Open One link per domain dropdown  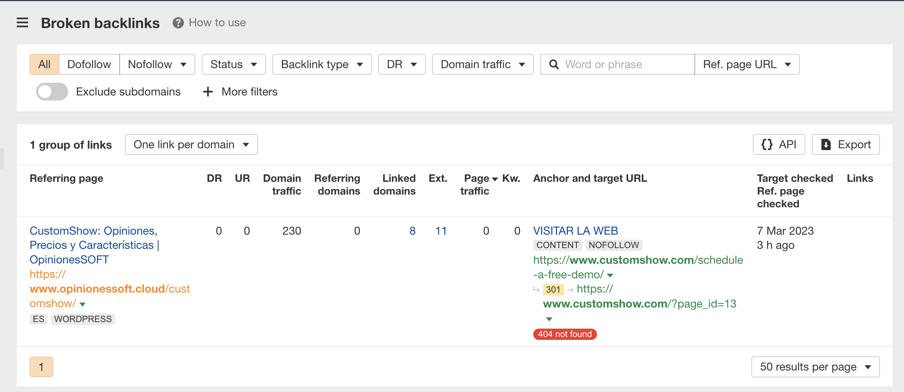click(x=191, y=145)
